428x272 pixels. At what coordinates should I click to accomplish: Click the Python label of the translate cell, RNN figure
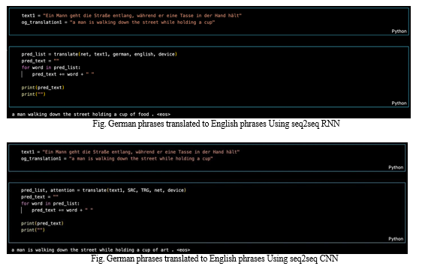399,103
